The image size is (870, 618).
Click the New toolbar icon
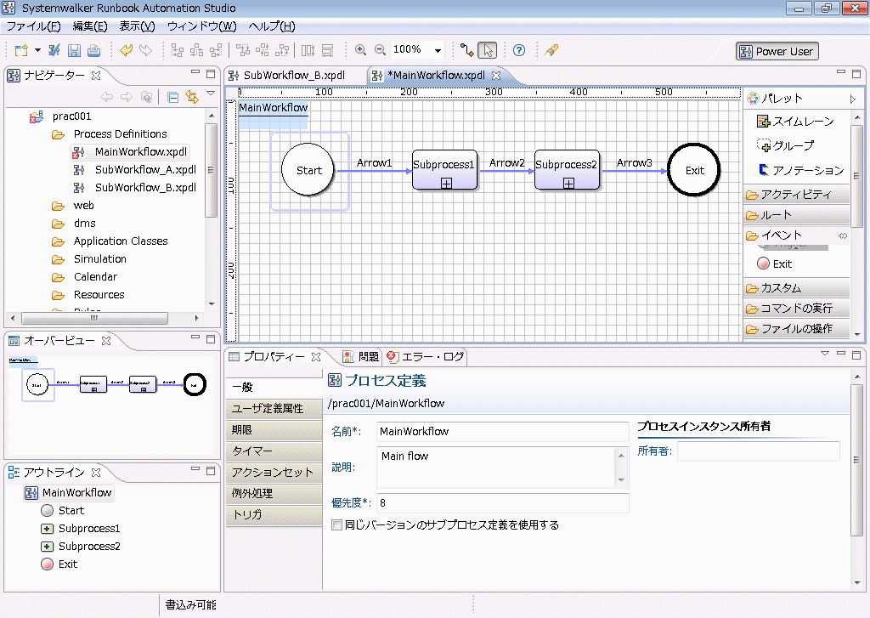pos(21,50)
